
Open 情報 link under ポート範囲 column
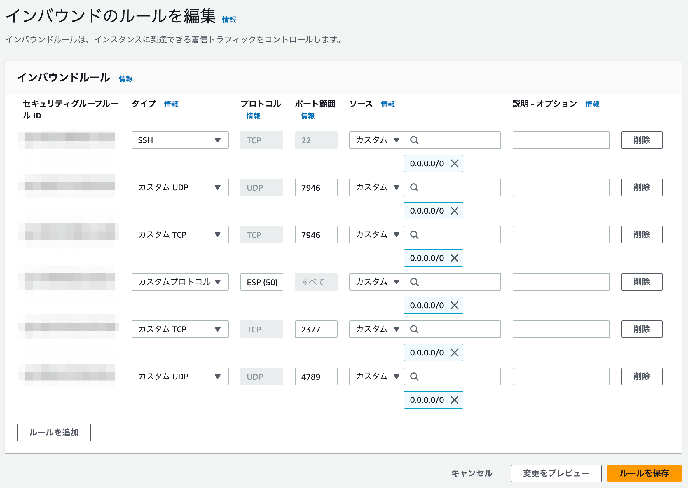308,116
